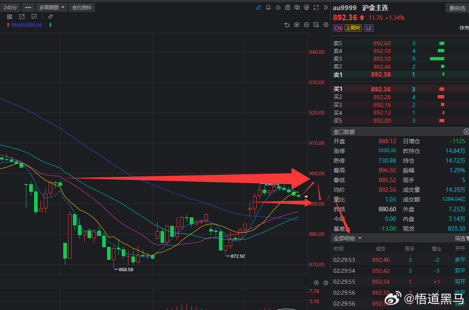This screenshot has width=469, height=310.
Task: Click the 940.00 price axis label
Action: (317, 52)
